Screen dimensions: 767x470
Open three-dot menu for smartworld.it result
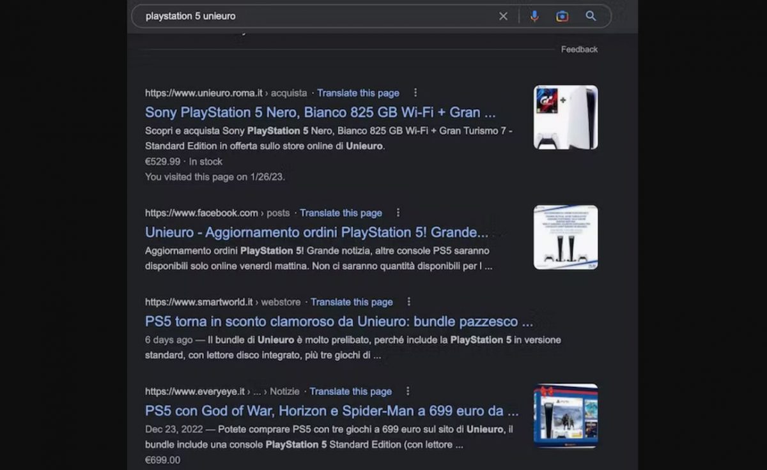click(409, 302)
